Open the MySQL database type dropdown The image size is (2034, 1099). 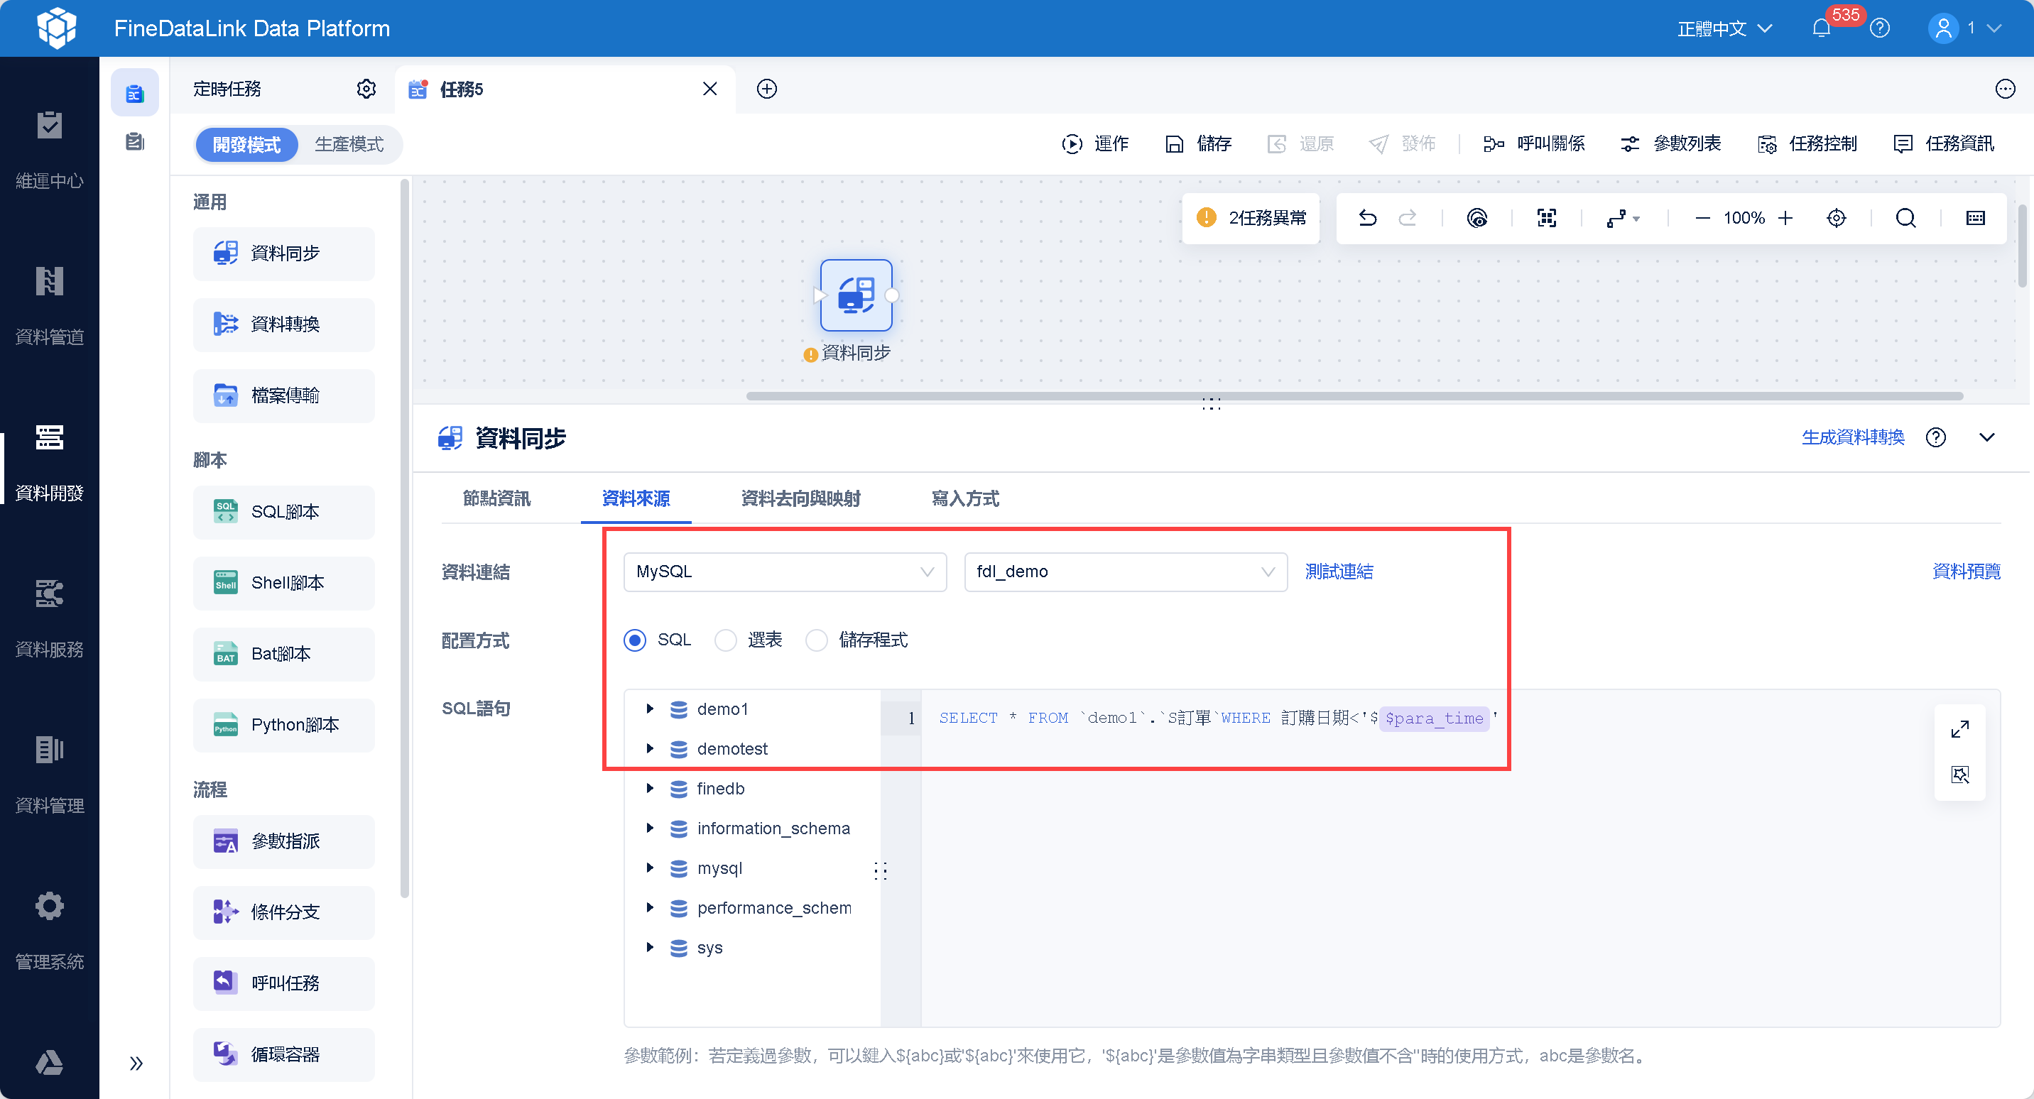(784, 572)
